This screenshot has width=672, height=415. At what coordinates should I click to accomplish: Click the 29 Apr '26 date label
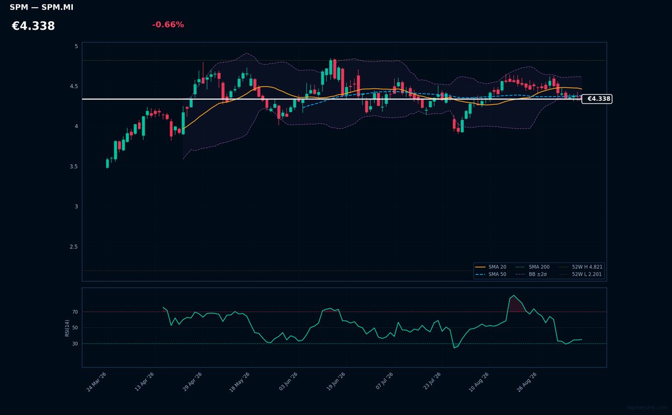click(x=192, y=382)
